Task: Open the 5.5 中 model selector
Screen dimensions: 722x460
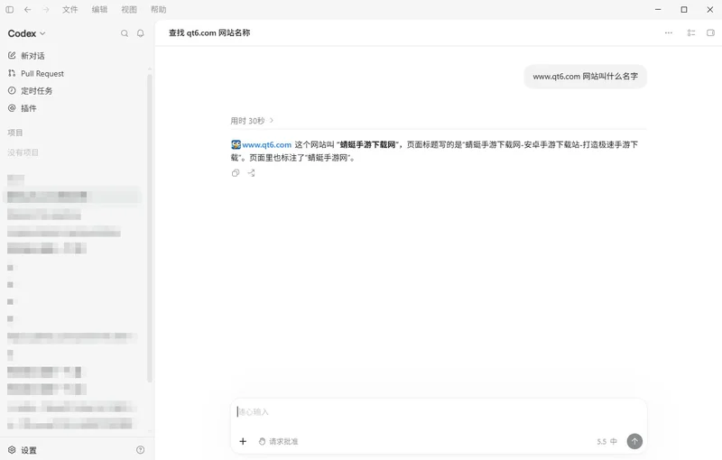Action: pyautogui.click(x=606, y=441)
